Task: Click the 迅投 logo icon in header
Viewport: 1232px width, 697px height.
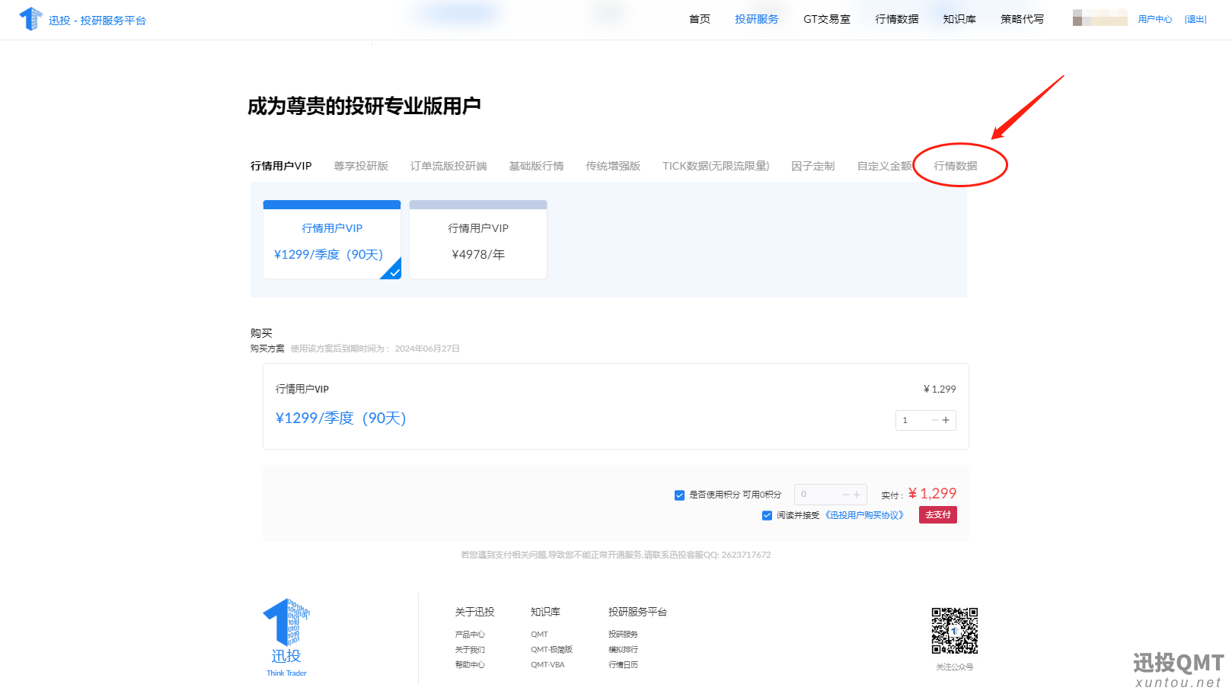Action: click(30, 19)
